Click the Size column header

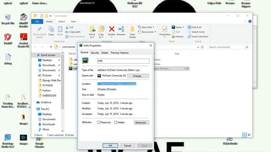pos(177,54)
